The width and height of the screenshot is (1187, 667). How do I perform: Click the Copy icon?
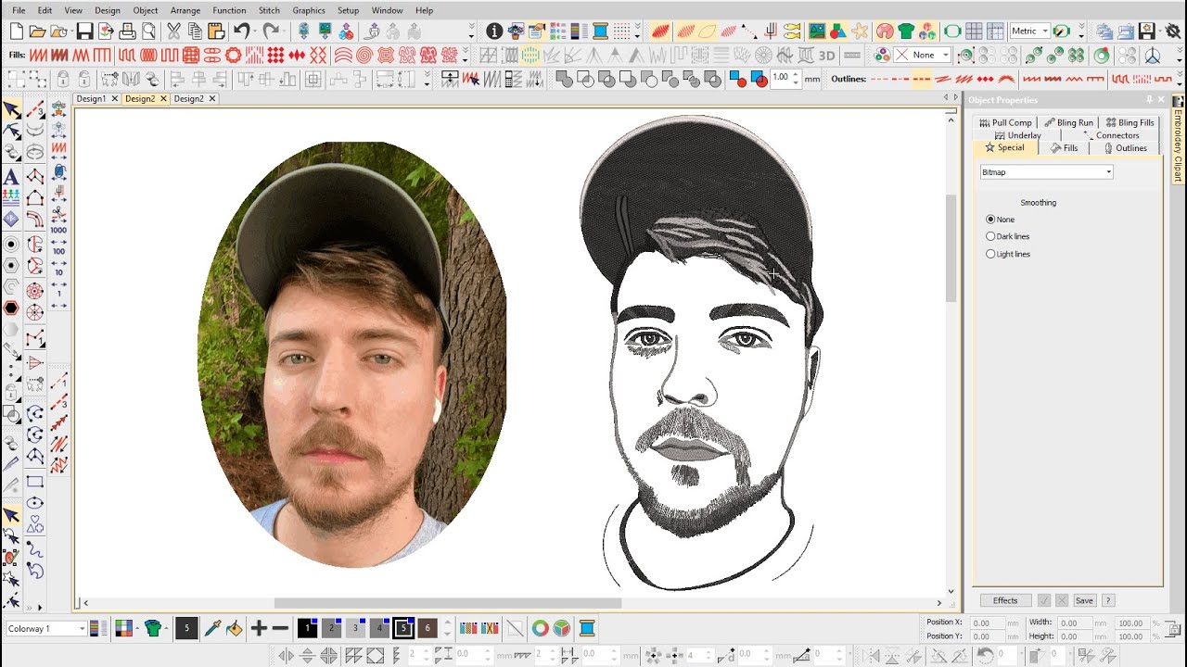[195, 31]
